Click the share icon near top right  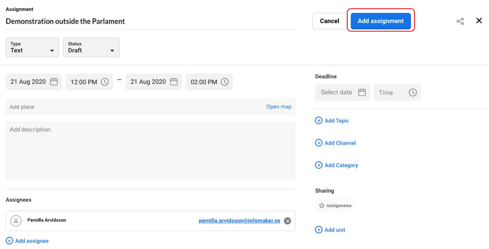tap(460, 21)
